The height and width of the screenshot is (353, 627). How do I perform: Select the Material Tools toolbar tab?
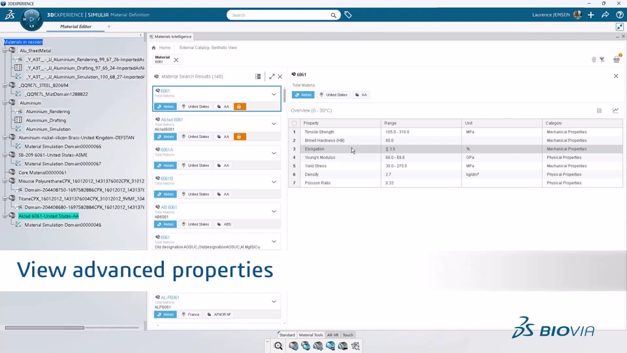point(311,335)
